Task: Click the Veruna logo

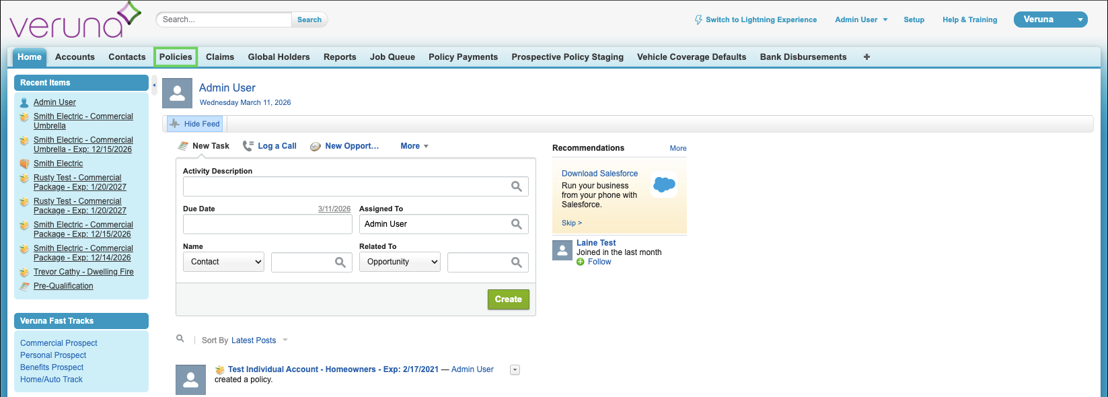Action: [x=75, y=20]
